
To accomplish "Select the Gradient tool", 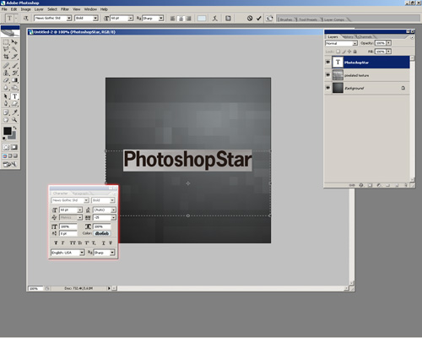I will pos(14,80).
